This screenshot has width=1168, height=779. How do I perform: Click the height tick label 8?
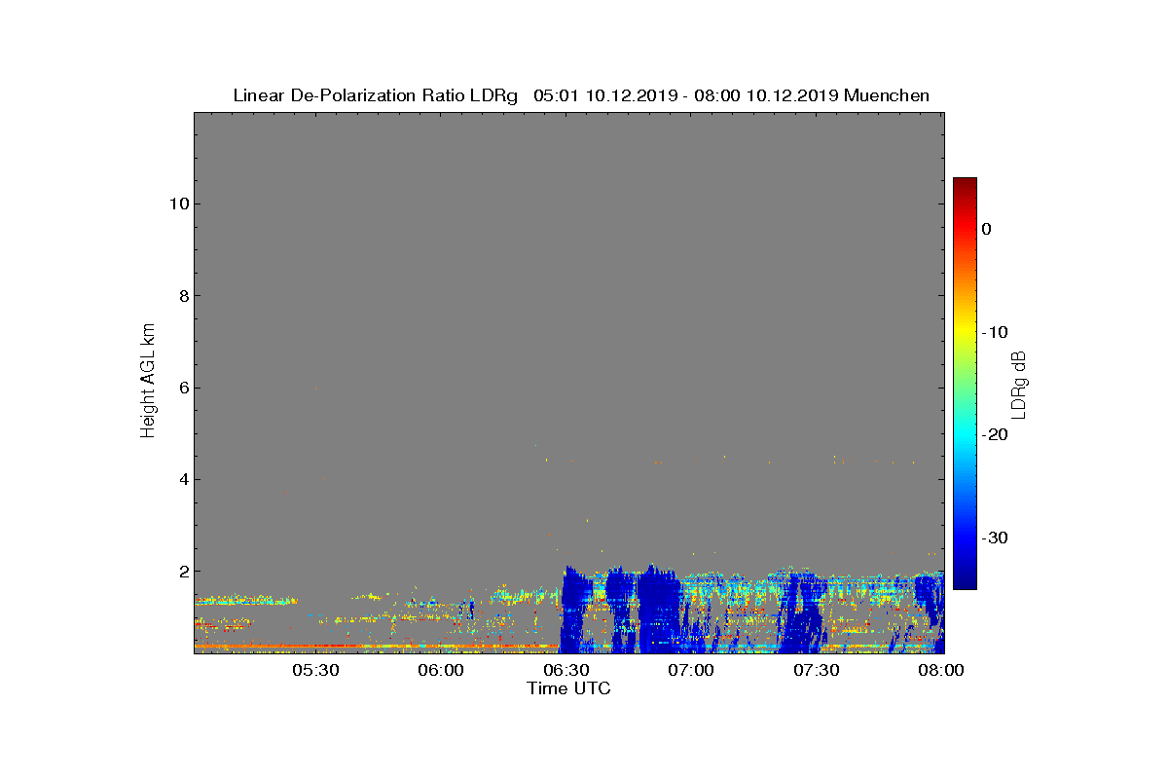182,295
